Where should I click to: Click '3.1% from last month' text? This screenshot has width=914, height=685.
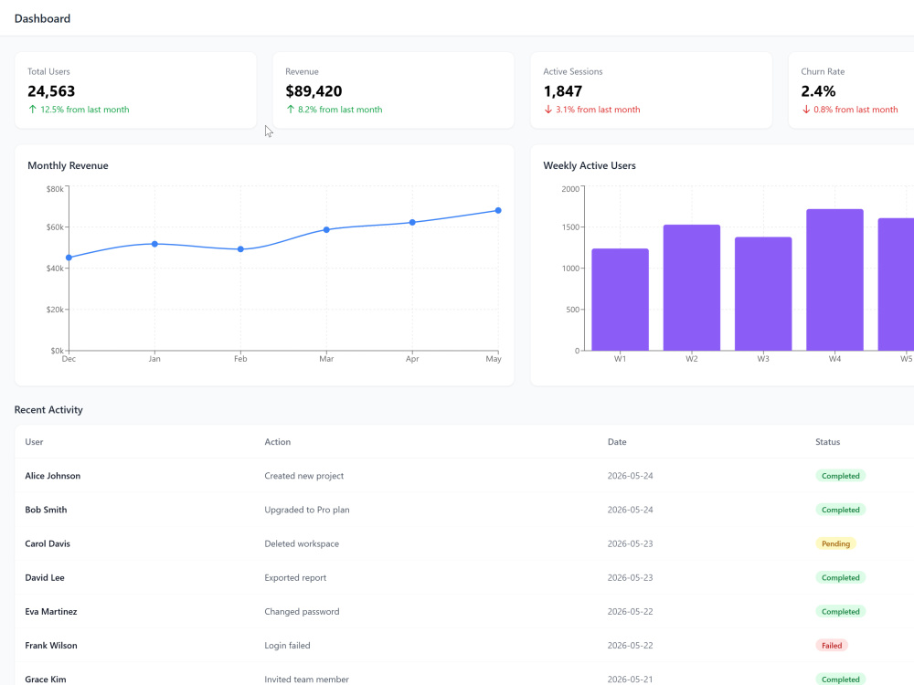(598, 110)
